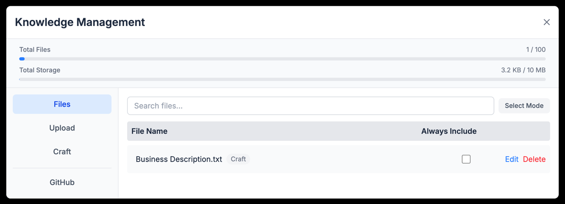Click the Total Storage label

point(40,70)
